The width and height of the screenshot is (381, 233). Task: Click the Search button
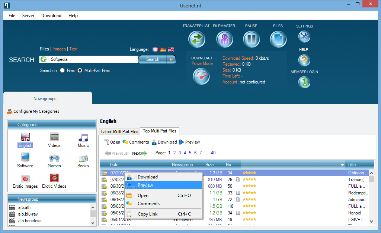coord(153,59)
